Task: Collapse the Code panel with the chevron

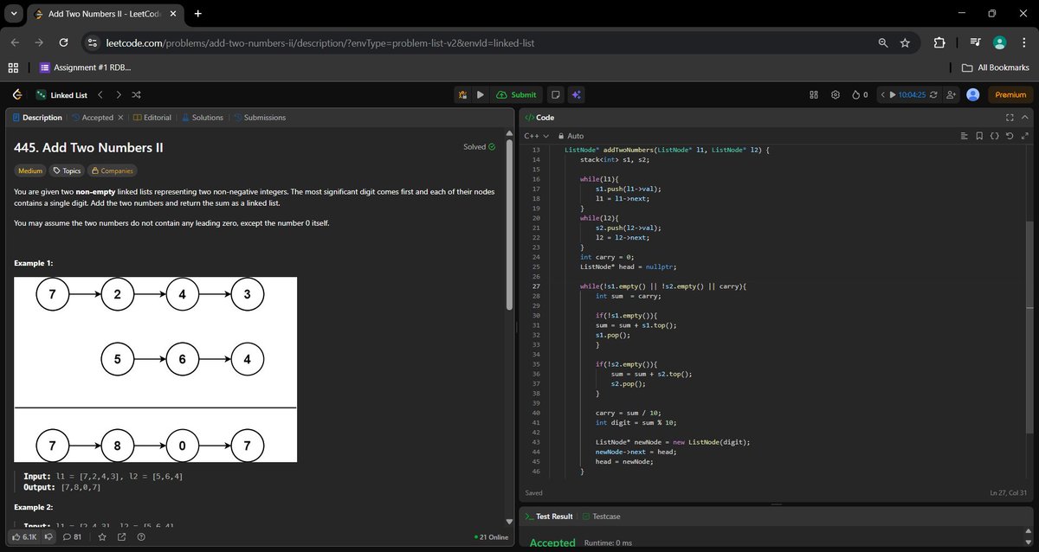Action: (x=1025, y=117)
